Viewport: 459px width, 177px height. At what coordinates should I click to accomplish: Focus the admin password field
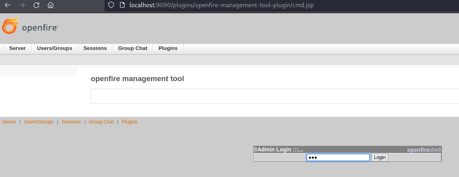(x=338, y=157)
